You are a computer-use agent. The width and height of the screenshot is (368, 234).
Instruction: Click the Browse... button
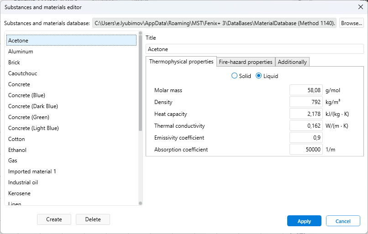(x=352, y=23)
